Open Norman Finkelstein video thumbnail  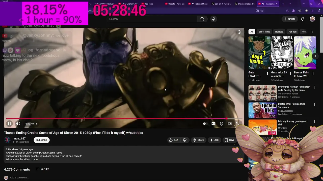262,93
